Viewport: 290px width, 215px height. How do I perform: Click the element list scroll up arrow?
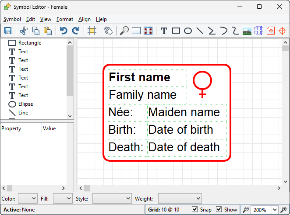70,42
